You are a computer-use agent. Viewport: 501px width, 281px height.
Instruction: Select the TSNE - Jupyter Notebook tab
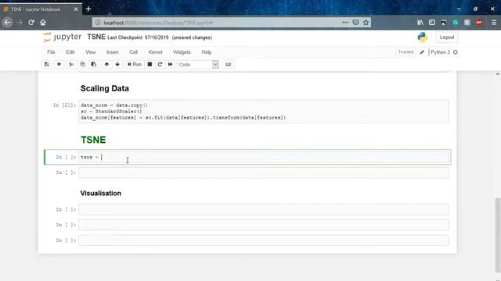click(41, 9)
